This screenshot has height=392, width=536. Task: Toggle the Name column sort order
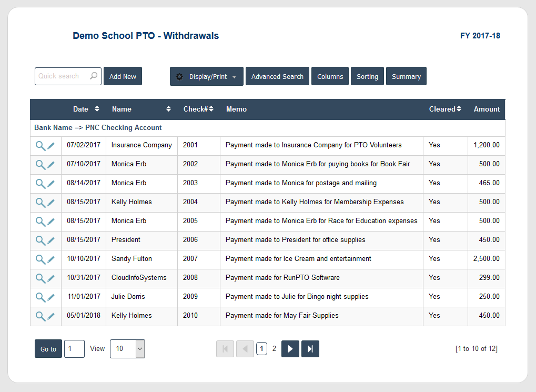168,109
